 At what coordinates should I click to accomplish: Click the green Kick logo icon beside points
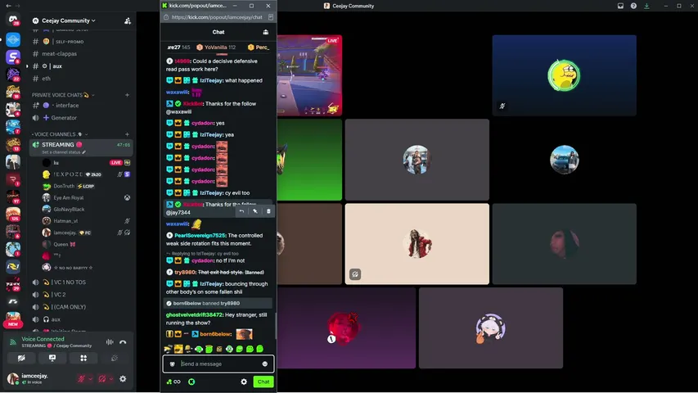tap(191, 382)
